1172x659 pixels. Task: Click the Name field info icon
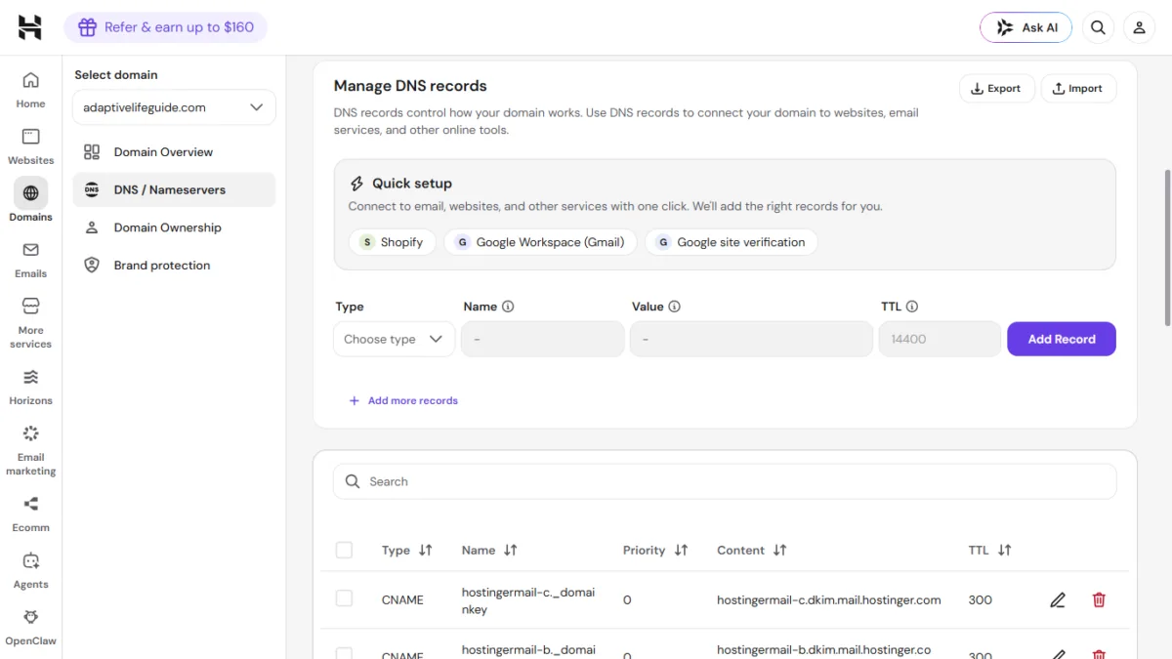coord(508,307)
